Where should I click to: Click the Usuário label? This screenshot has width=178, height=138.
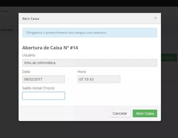pyautogui.click(x=29, y=55)
